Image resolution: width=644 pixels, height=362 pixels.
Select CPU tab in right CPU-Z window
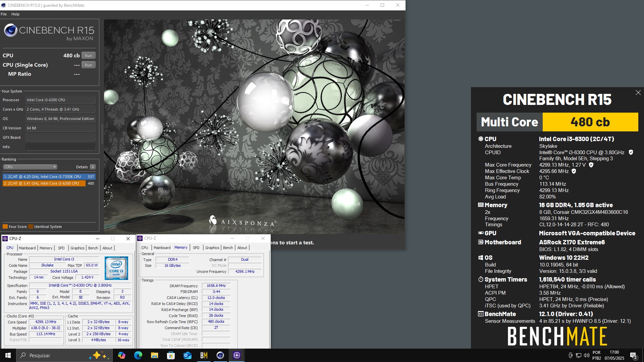[145, 248]
